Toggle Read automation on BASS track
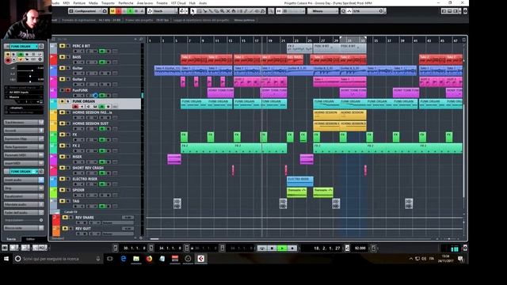507x285 pixels. pos(102,62)
